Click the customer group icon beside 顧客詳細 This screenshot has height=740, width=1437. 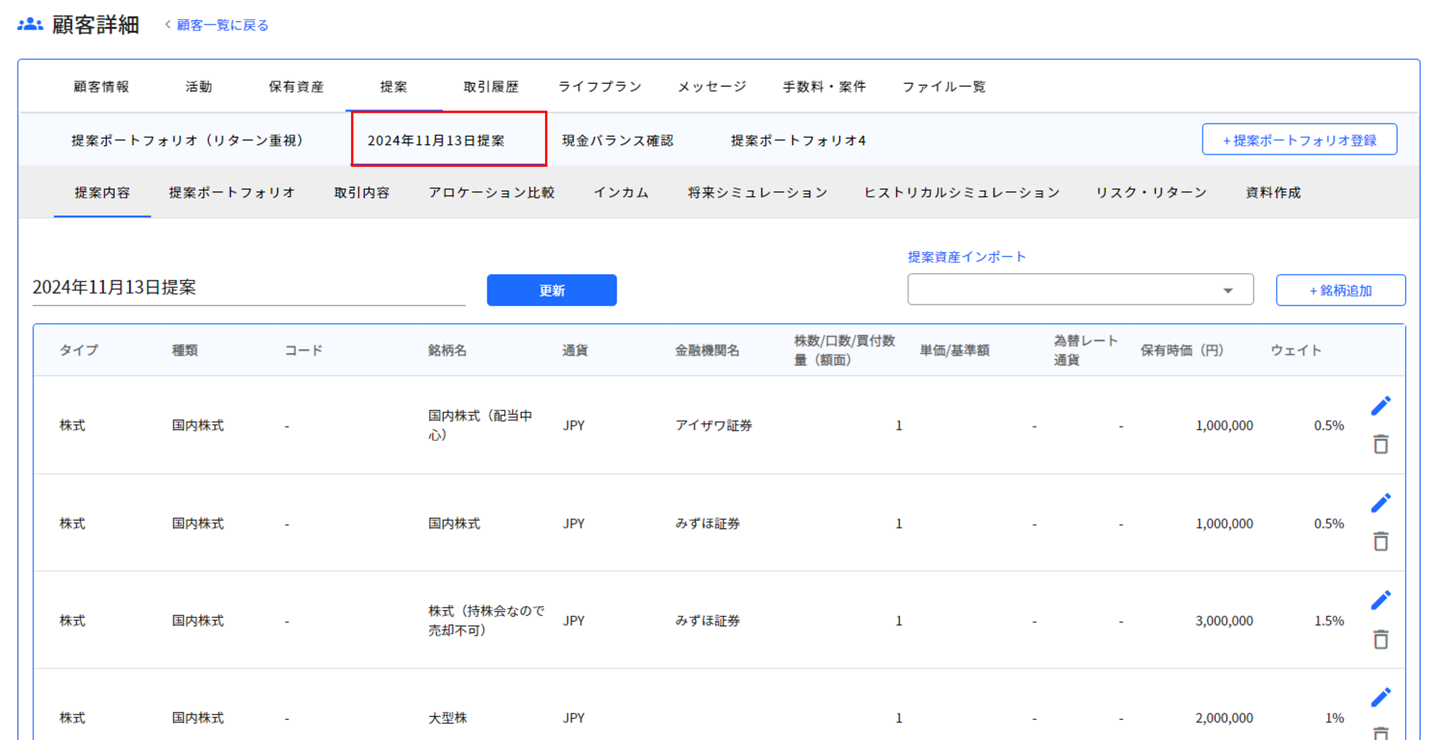(x=30, y=24)
